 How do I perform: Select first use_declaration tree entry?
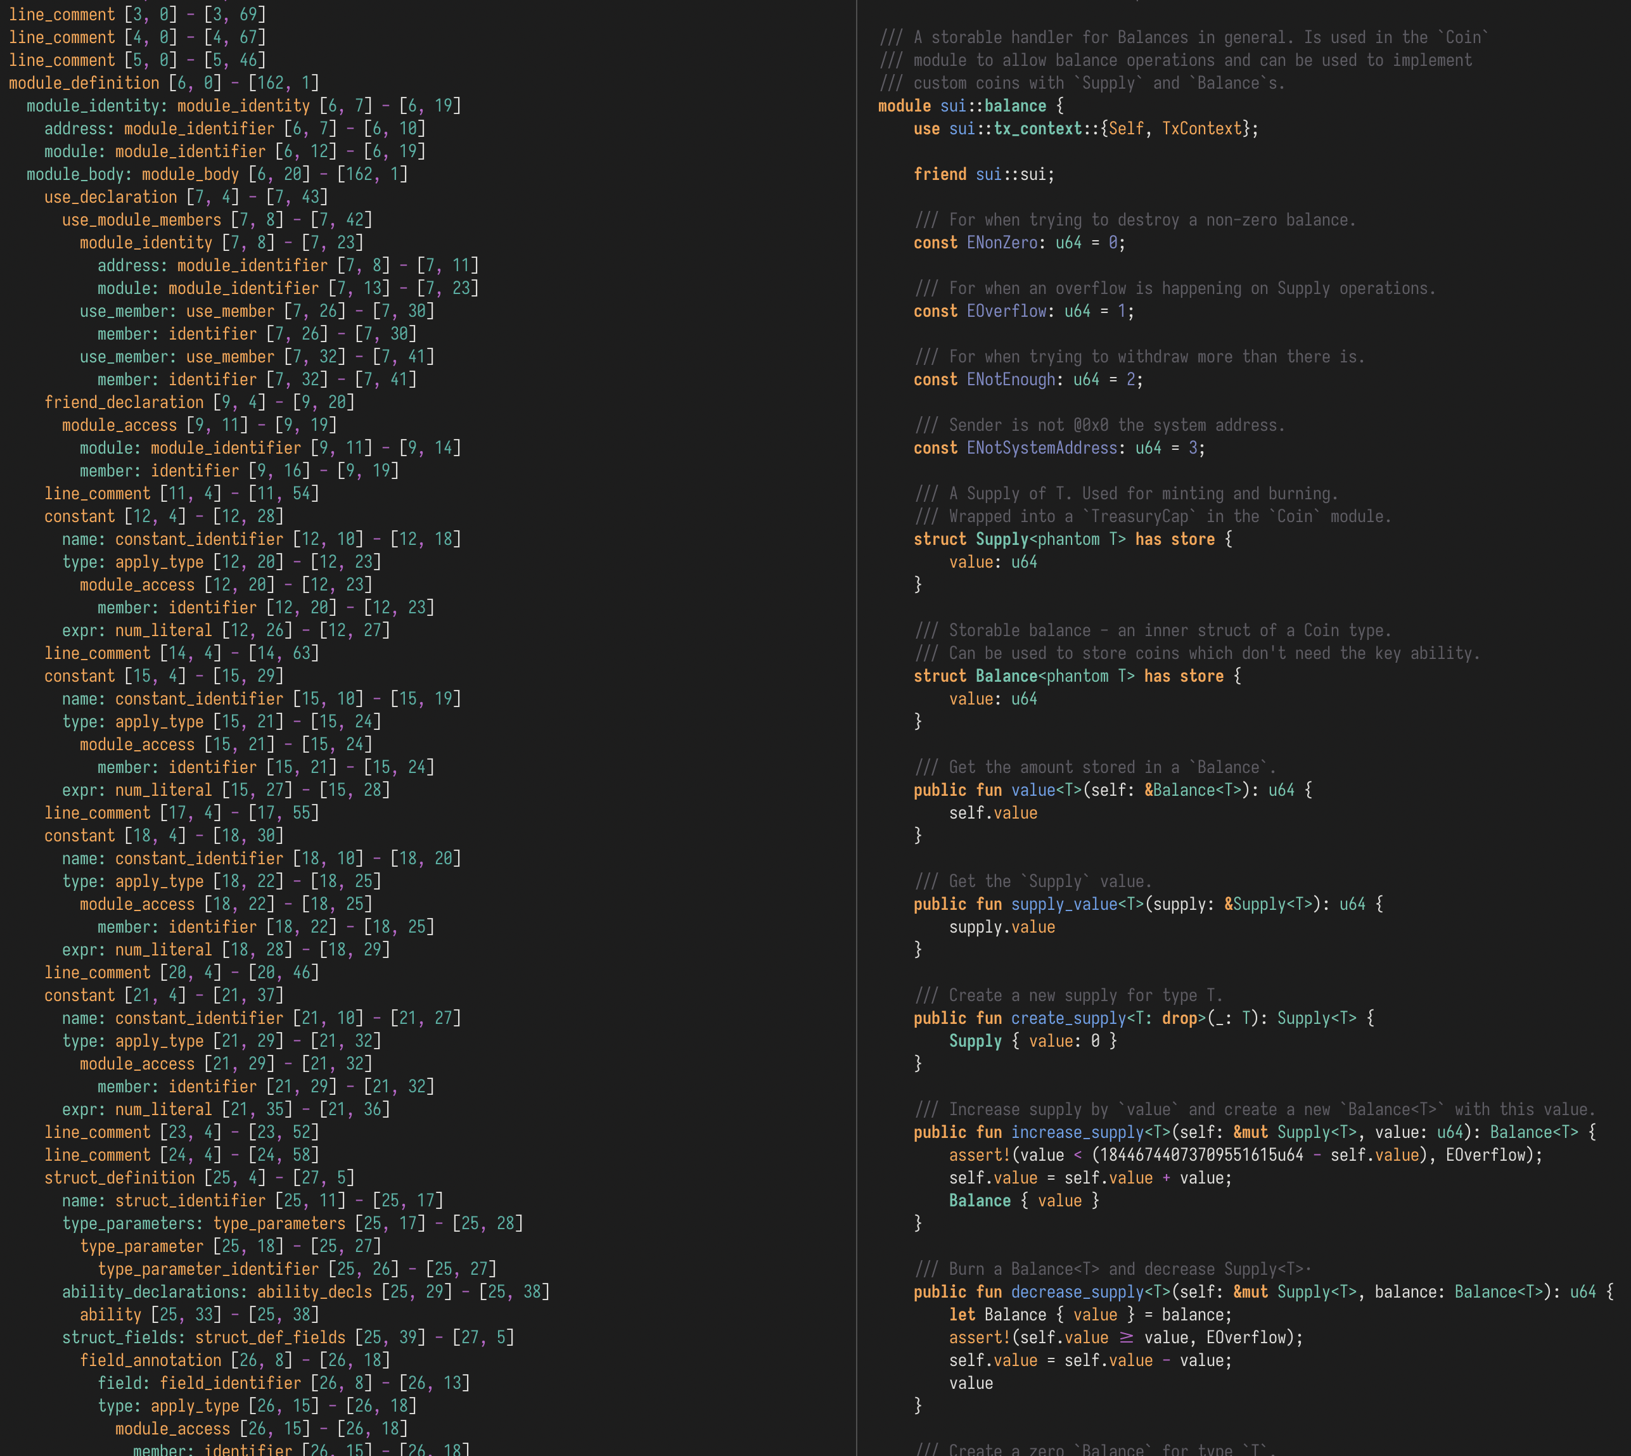[110, 197]
